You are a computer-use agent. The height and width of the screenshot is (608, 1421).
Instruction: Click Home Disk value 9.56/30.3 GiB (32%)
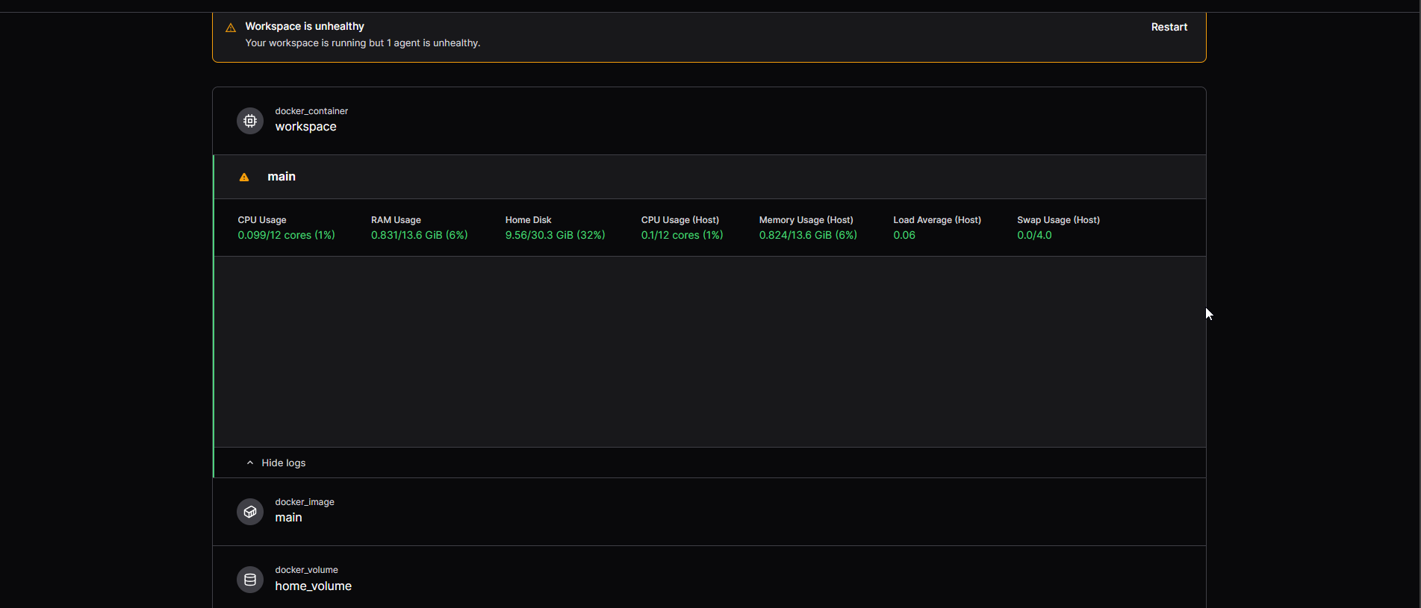click(x=555, y=235)
